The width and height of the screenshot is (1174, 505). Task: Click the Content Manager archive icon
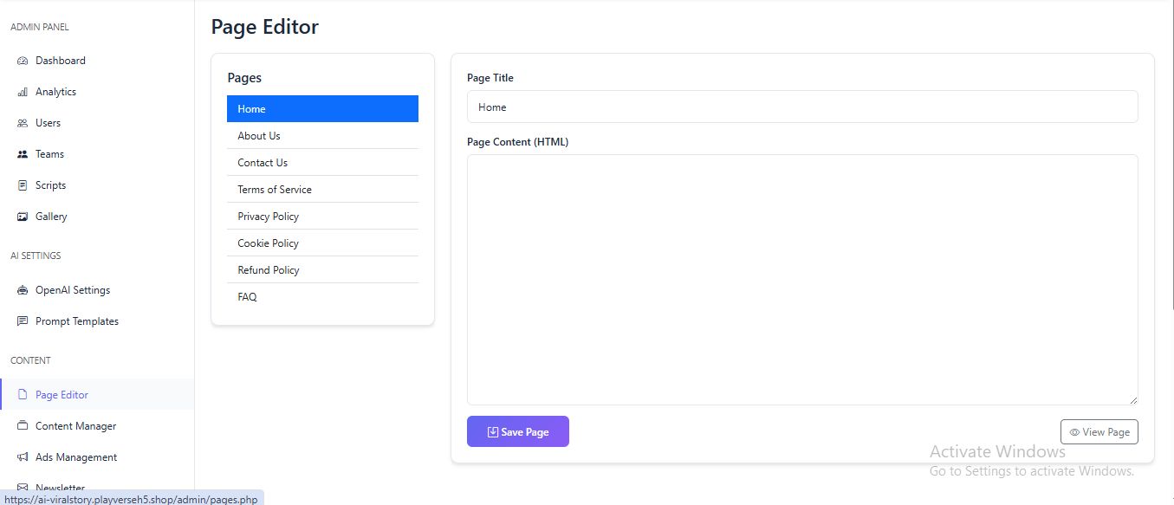pos(23,426)
